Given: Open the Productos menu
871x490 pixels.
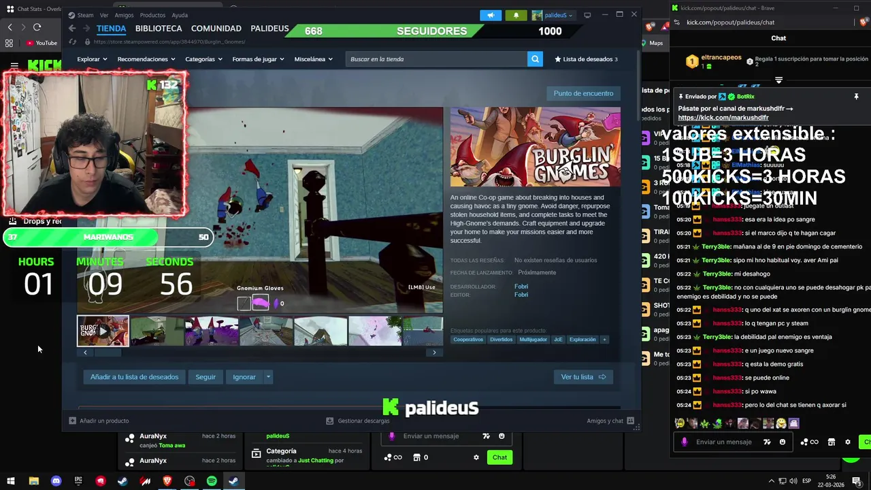Looking at the screenshot, I should coord(152,15).
